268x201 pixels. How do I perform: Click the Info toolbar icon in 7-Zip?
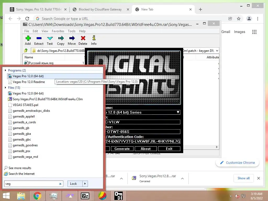(94, 40)
